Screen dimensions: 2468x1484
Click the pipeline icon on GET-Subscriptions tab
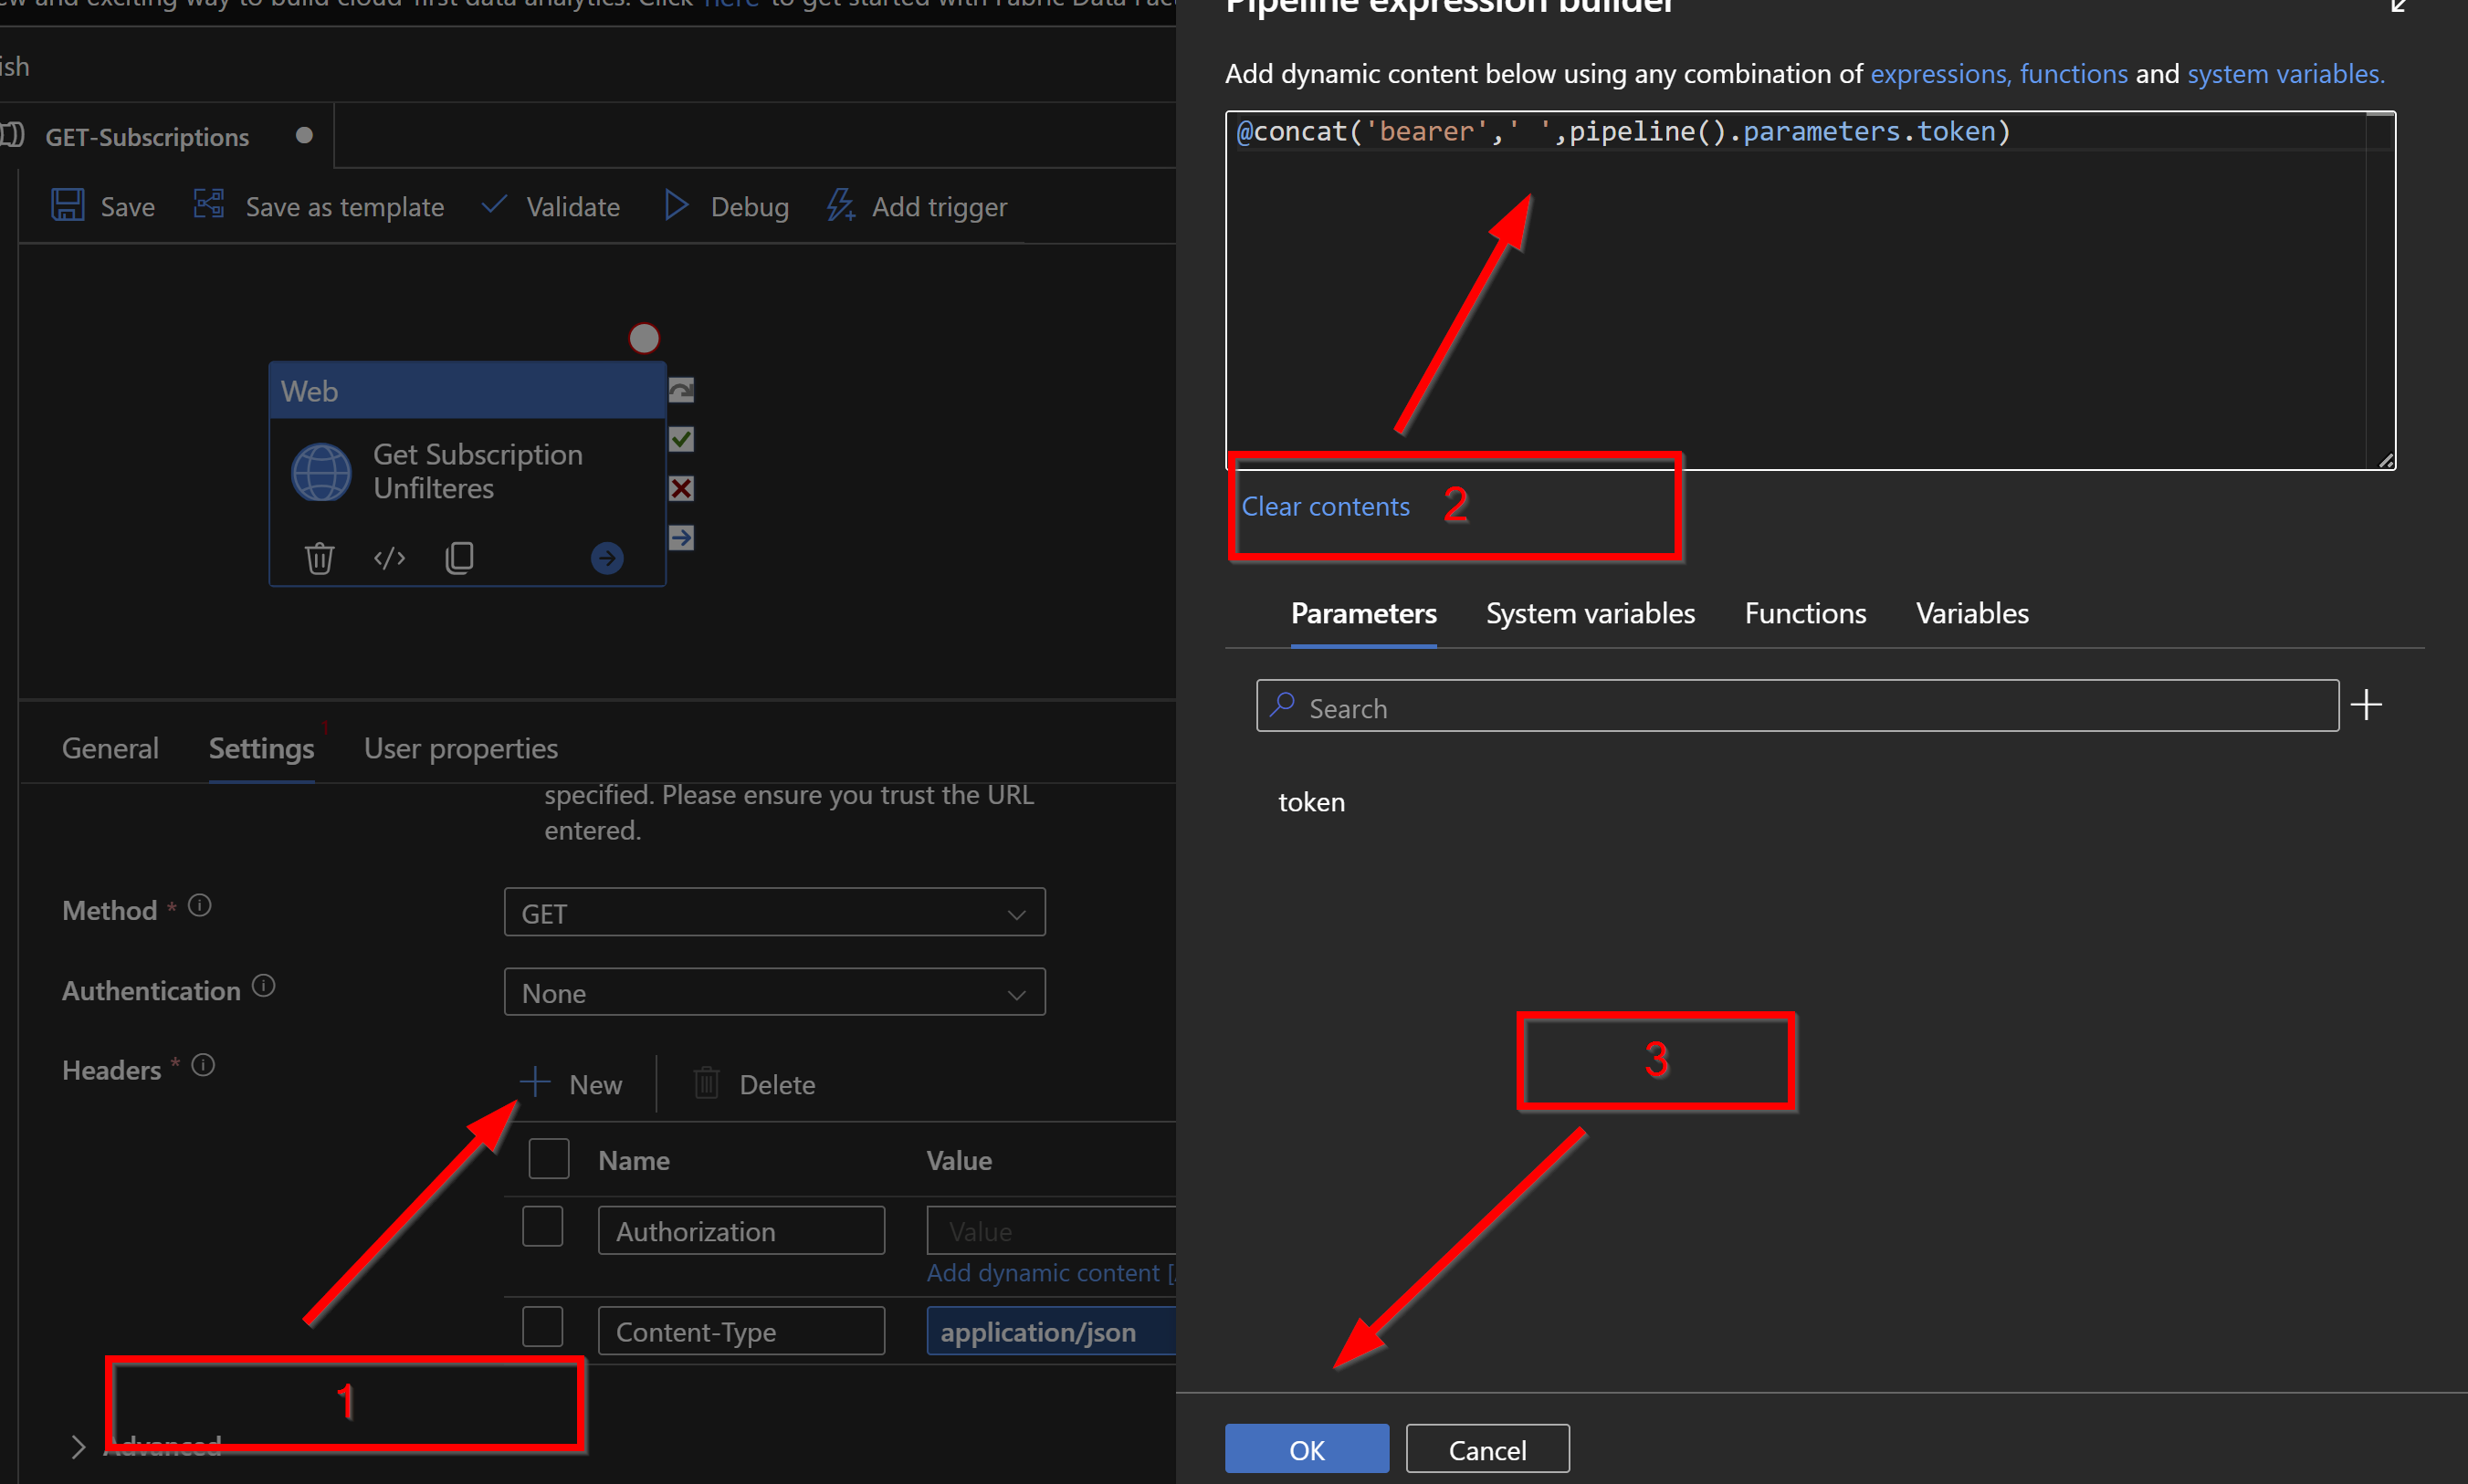(x=12, y=135)
